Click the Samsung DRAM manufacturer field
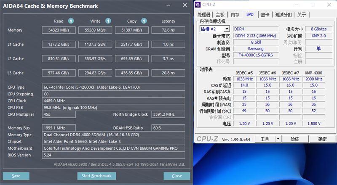 tap(256, 49)
